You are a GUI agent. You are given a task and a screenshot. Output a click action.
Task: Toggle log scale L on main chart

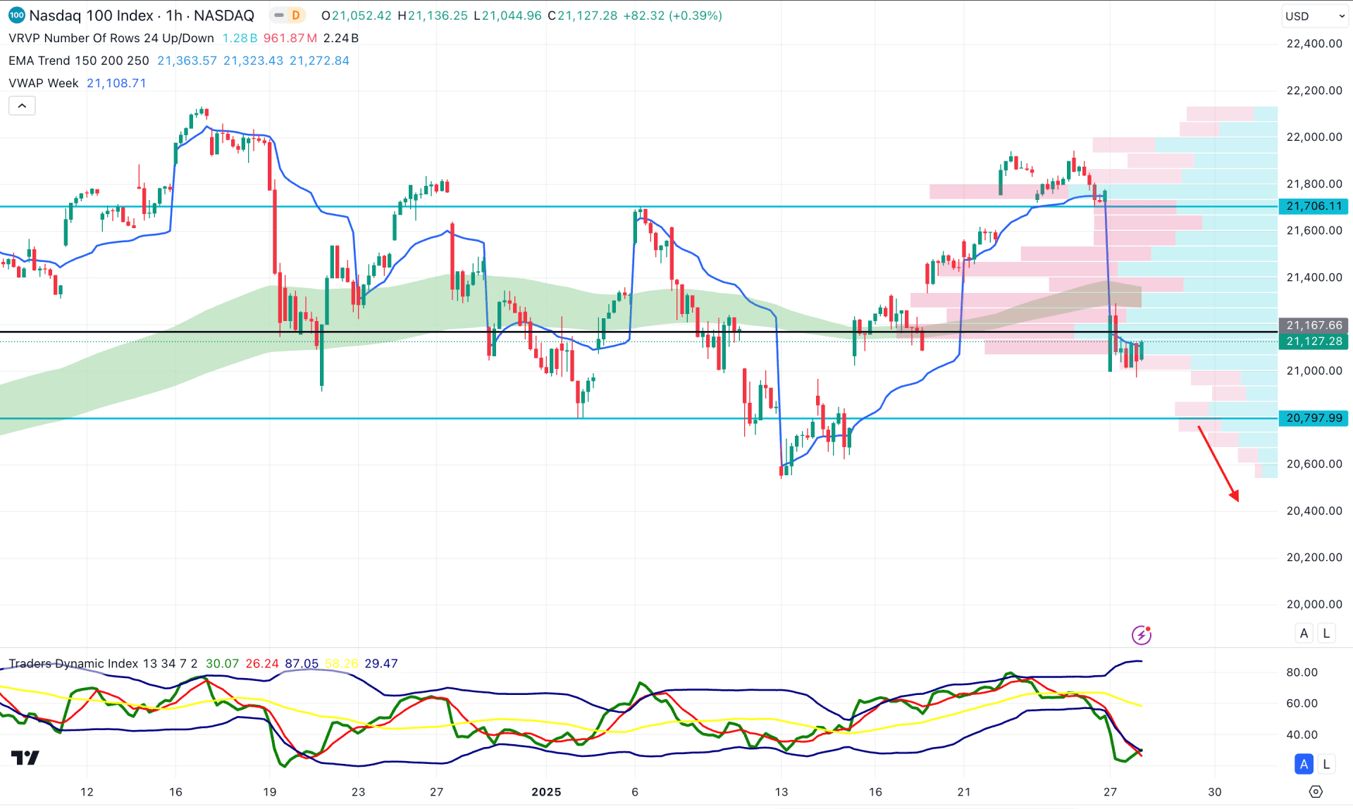click(x=1326, y=633)
